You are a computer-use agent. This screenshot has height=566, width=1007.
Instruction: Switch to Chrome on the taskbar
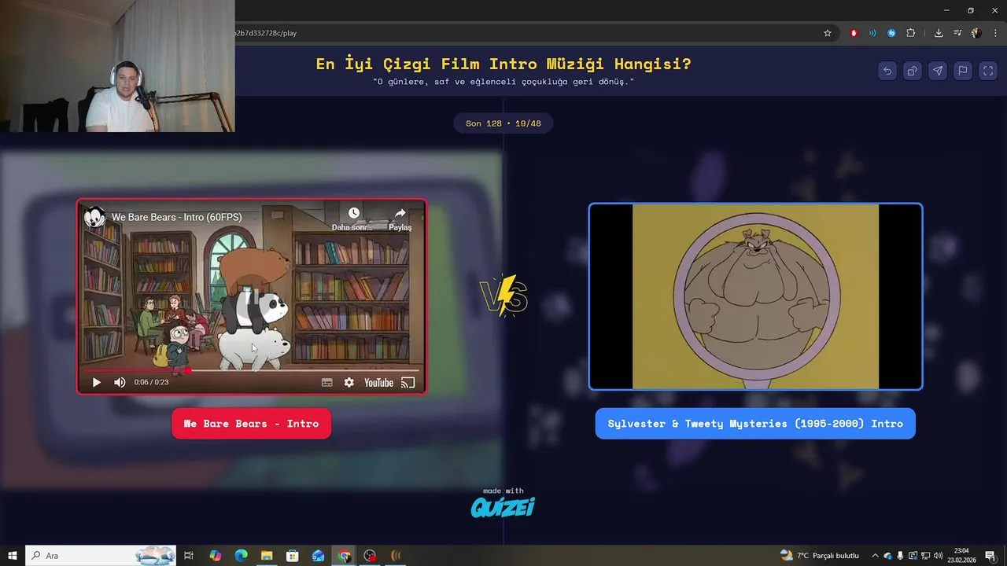pyautogui.click(x=344, y=556)
